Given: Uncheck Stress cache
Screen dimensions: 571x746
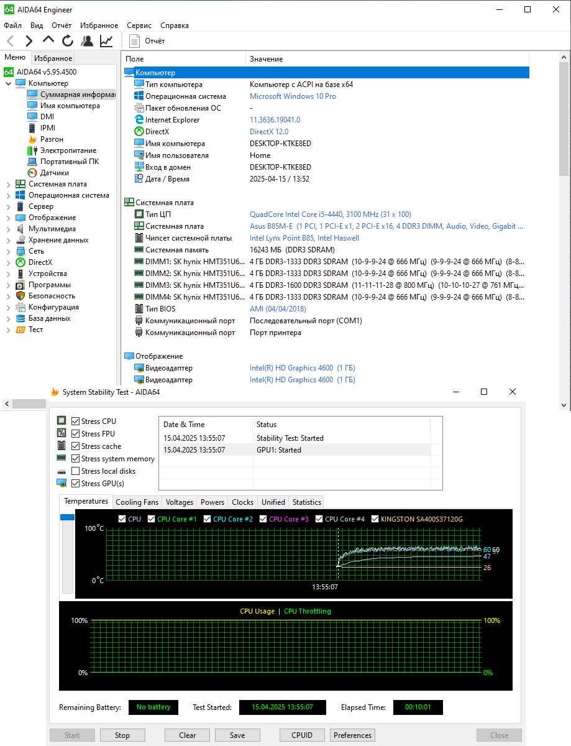Looking at the screenshot, I should pyautogui.click(x=75, y=446).
